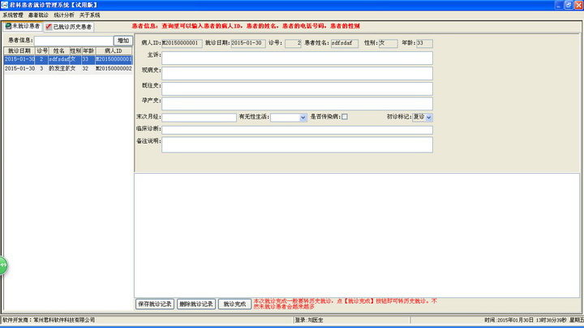This screenshot has width=584, height=328.
Task: Click the 病人ID column header
Action: tap(114, 50)
